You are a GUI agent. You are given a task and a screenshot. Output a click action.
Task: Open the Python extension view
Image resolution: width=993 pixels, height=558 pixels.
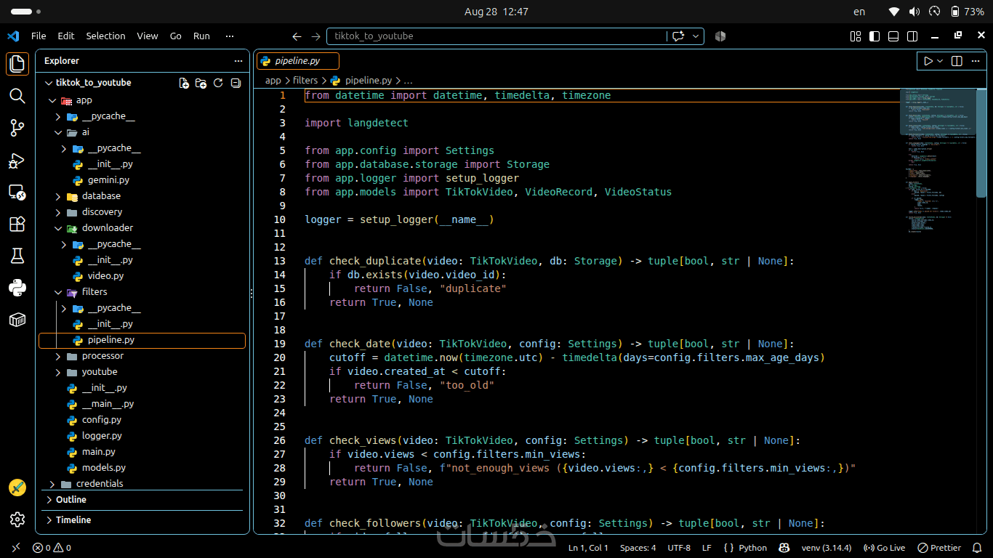[17, 288]
